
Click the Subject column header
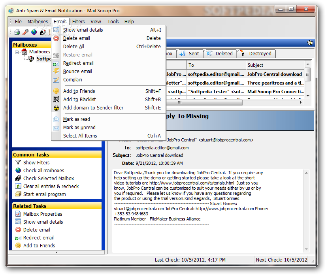275,65
